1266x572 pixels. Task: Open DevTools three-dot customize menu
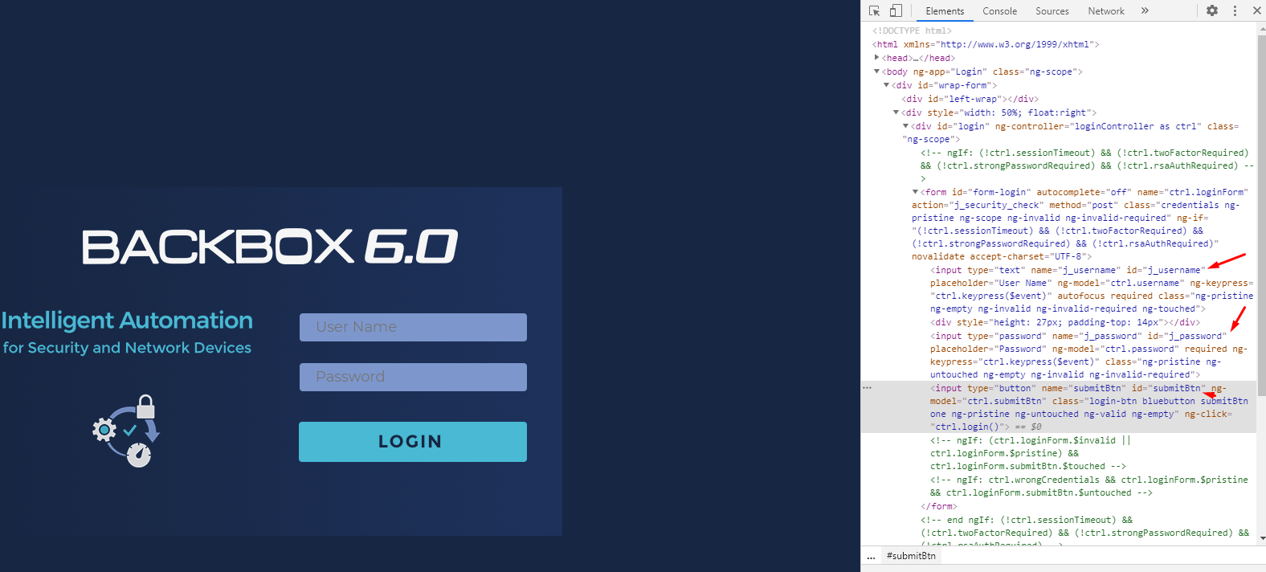click(x=1235, y=10)
